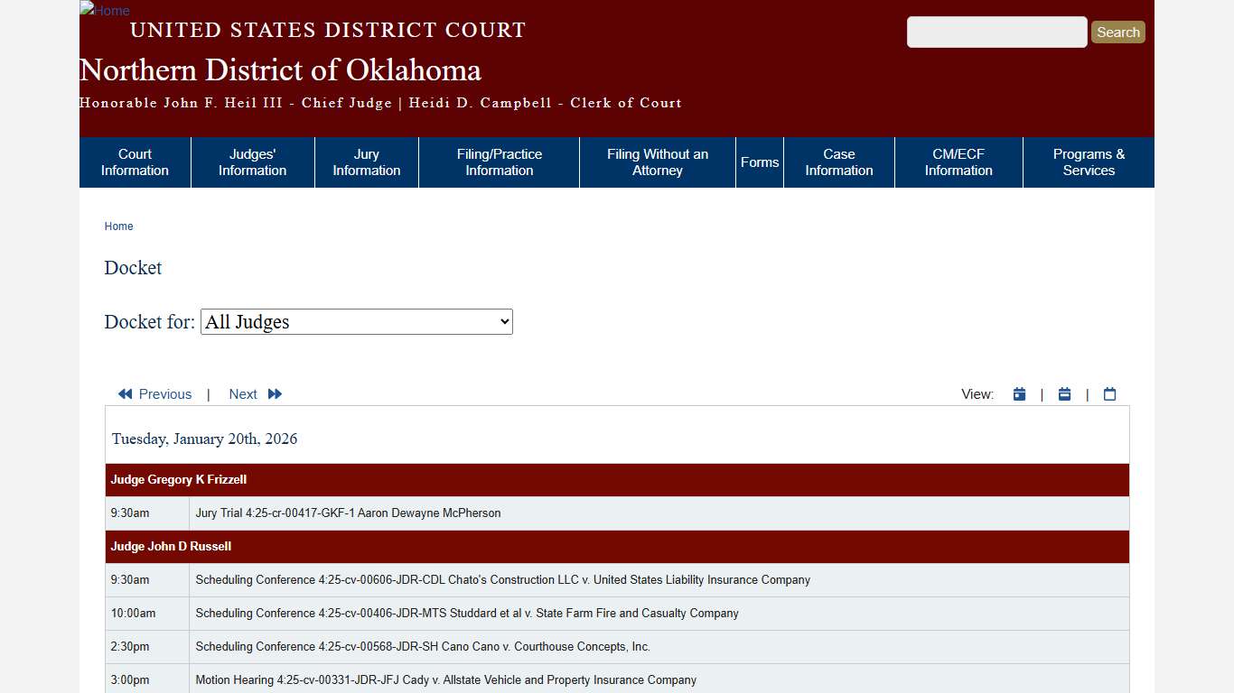1234x693 pixels.
Task: Open the All Judges dropdown
Action: 356,321
